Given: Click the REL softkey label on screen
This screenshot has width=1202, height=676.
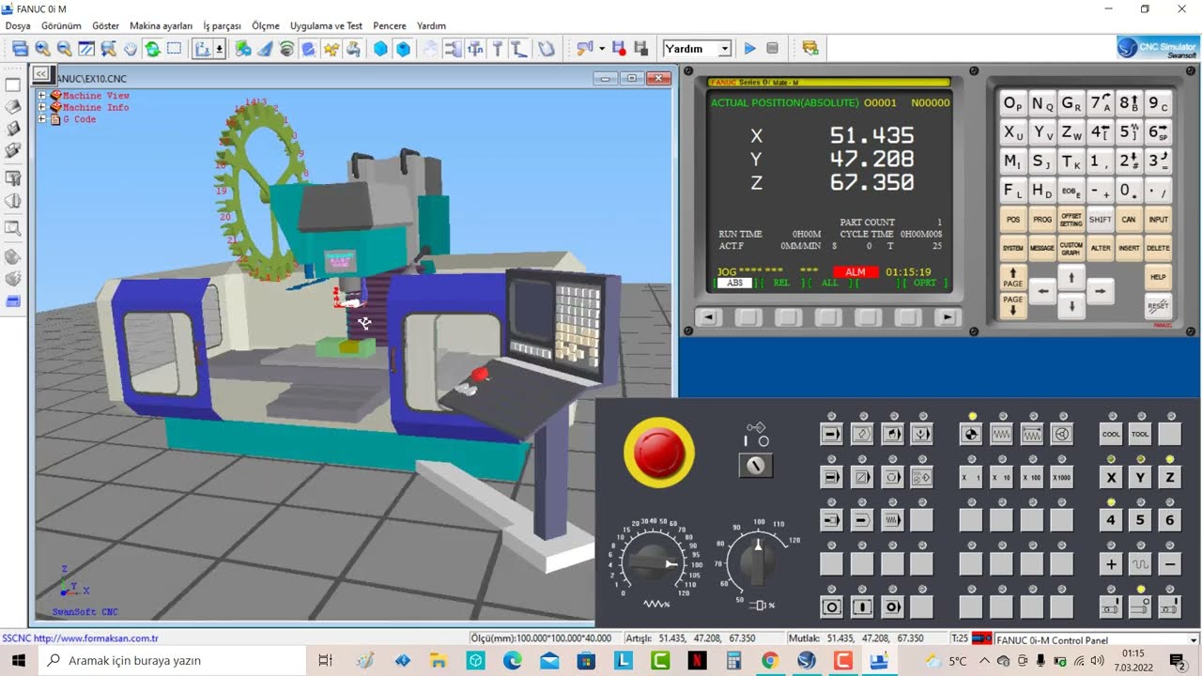Looking at the screenshot, I should tap(781, 283).
